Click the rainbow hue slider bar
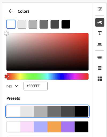The image size is (107, 137). 47,76
